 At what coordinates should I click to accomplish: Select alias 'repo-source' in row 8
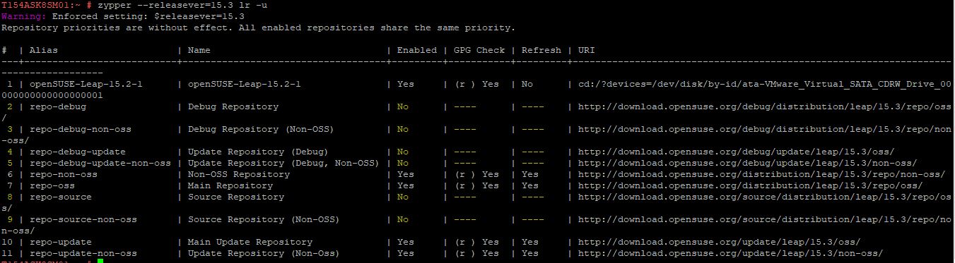60,197
